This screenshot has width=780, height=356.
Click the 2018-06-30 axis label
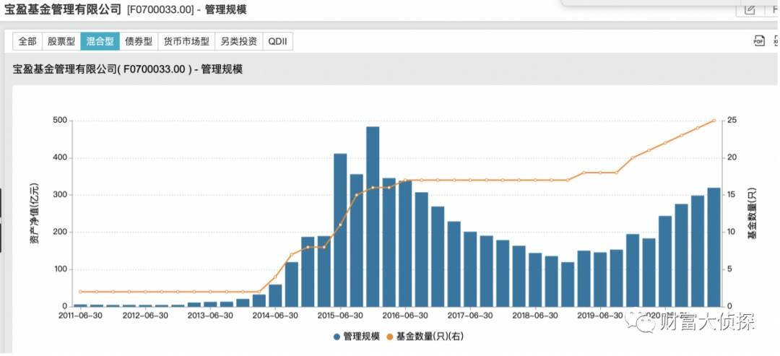coord(534,316)
